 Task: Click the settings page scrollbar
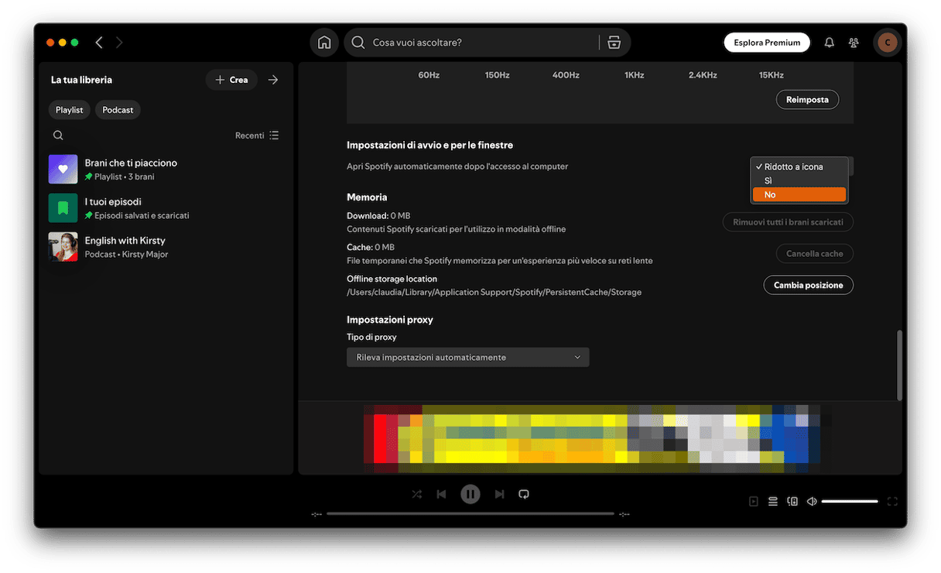tap(899, 365)
